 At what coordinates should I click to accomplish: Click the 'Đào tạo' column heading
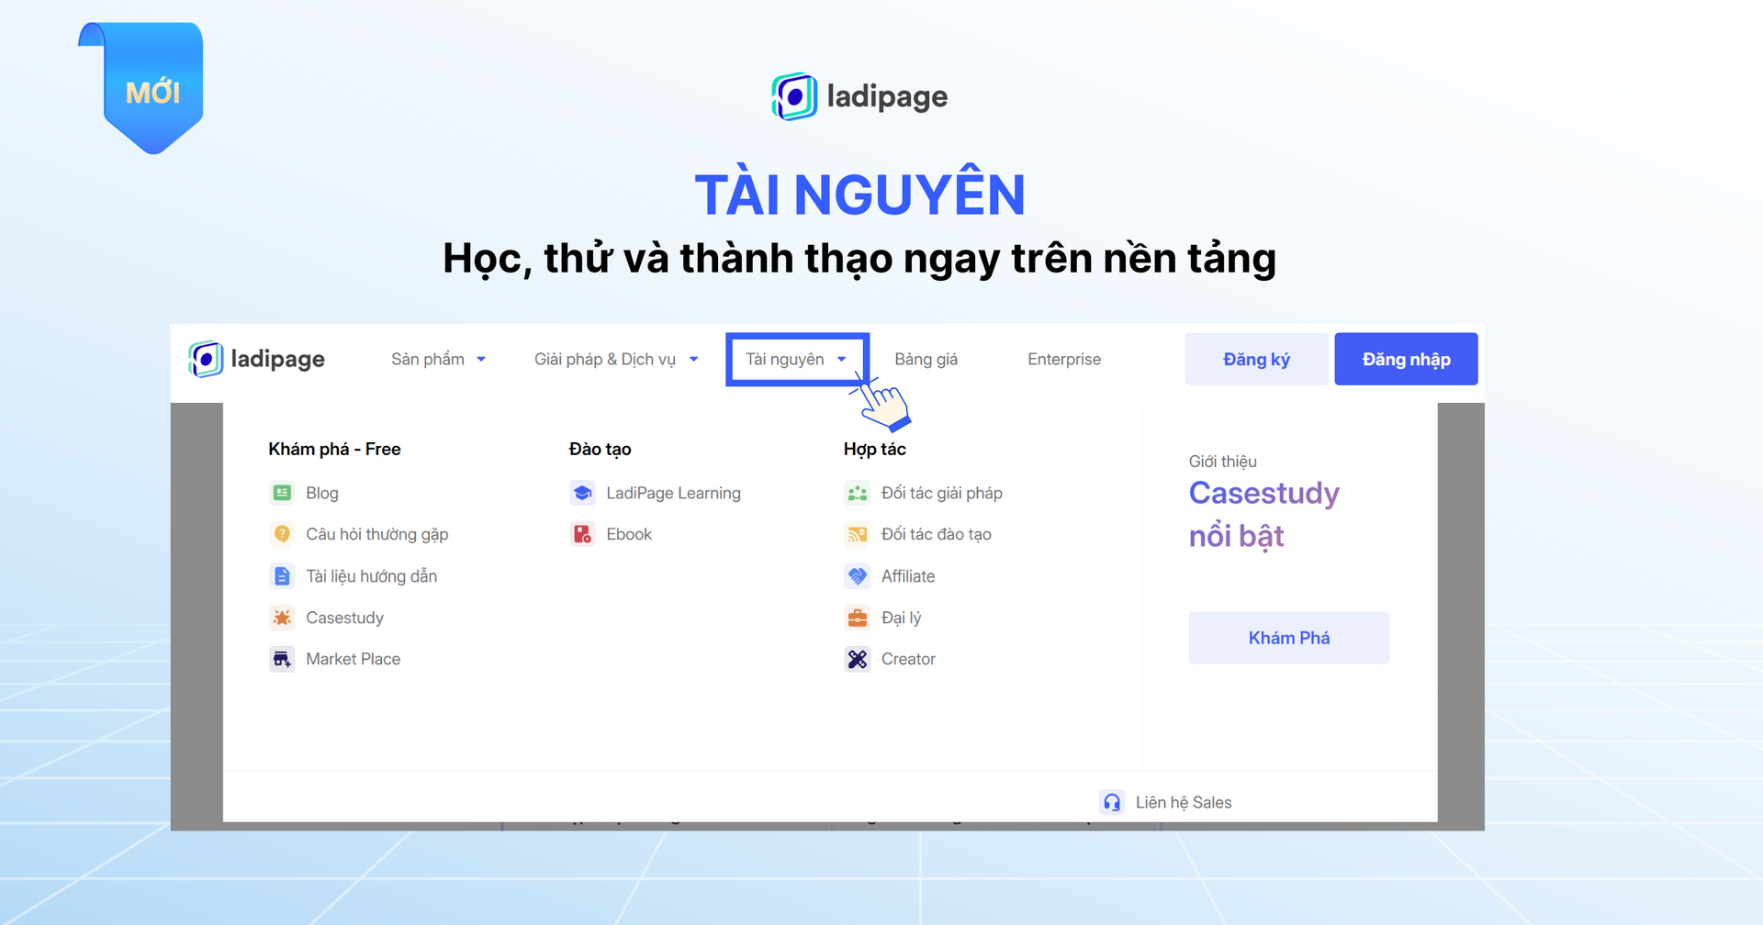tap(600, 449)
